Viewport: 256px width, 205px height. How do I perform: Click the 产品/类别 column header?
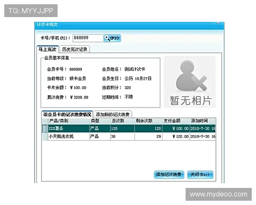[x=69, y=121]
